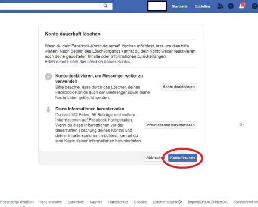Open the Datenschutz footer link
Viewport: 258px width, 207px height.
click(x=118, y=202)
